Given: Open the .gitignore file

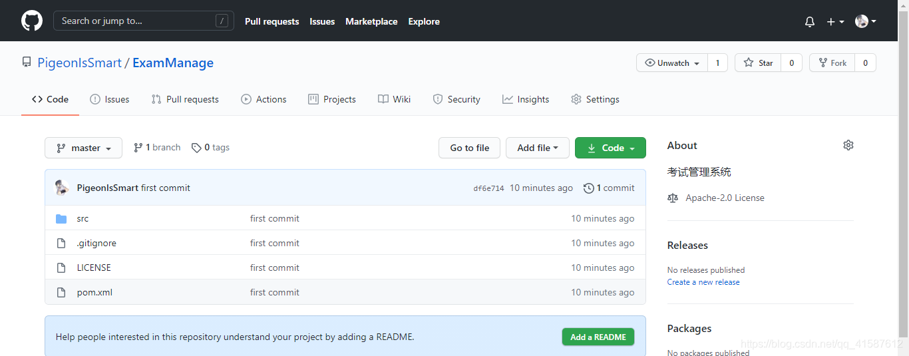Looking at the screenshot, I should pyautogui.click(x=96, y=243).
